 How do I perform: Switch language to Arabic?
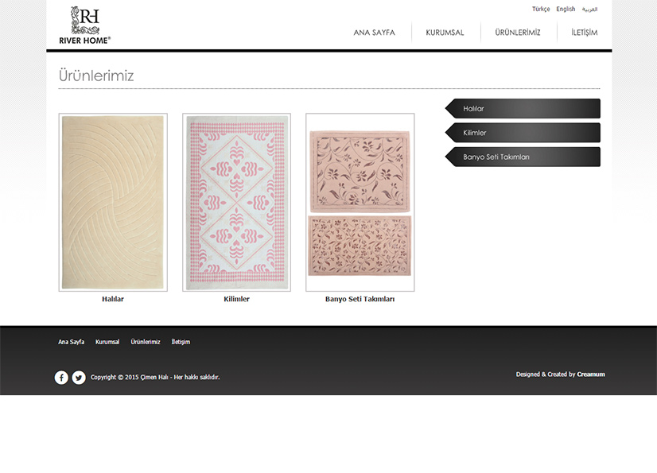coord(589,10)
